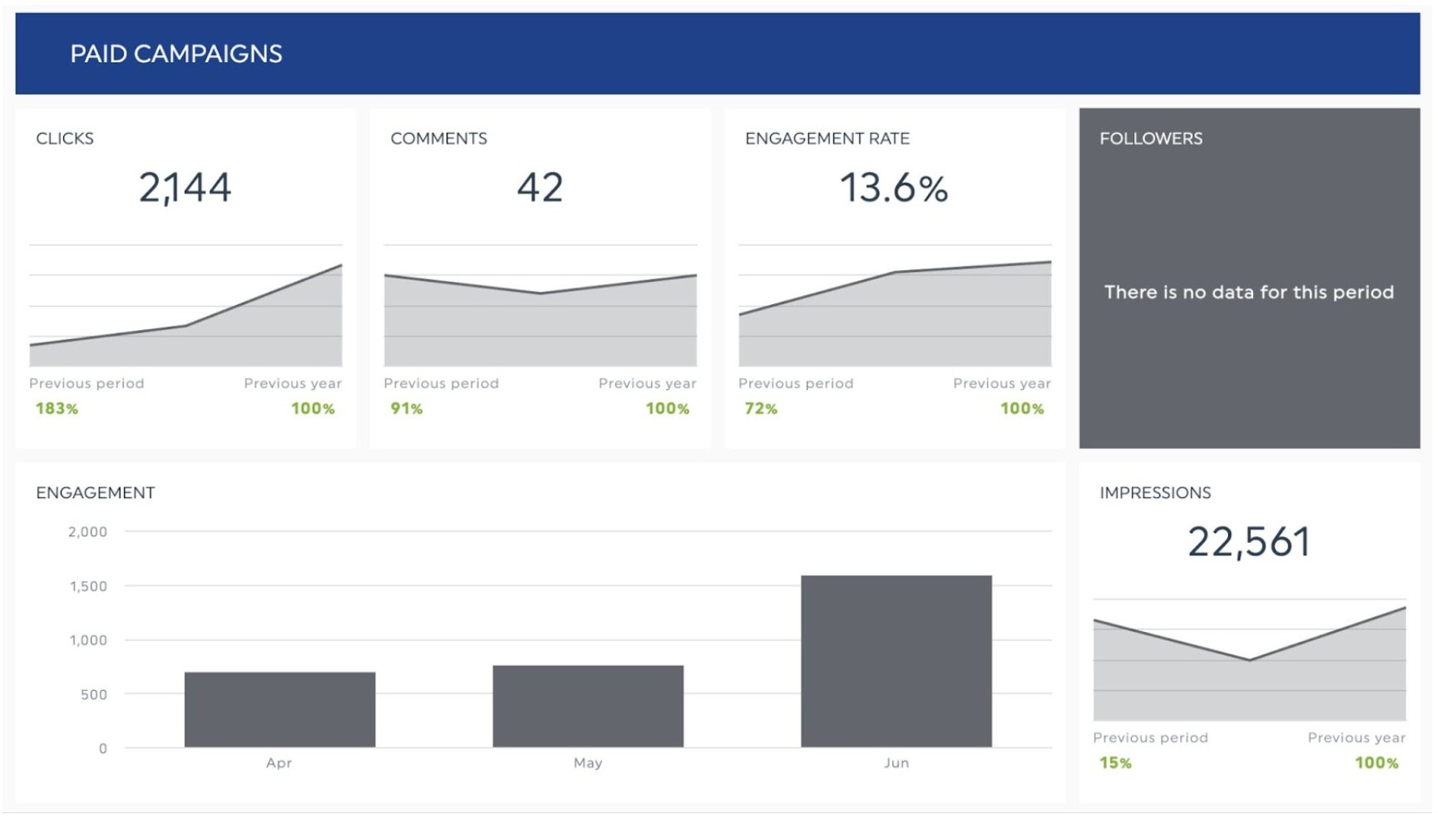Select the FOLLOWERS widget title
This screenshot has width=1437, height=819.
pos(1151,139)
